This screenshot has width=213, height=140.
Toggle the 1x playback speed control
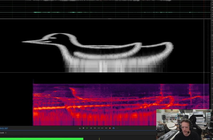pos(80,128)
